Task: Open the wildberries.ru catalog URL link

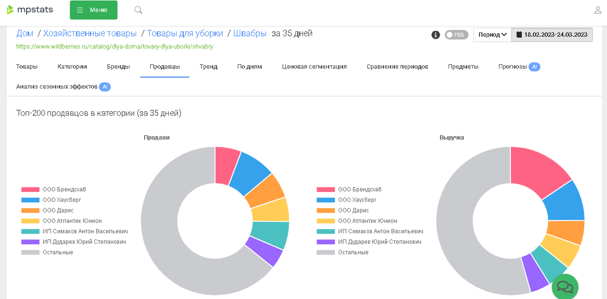Action: 115,46
